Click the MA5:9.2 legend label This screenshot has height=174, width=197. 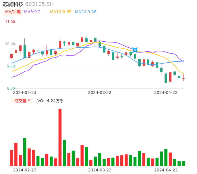32,12
